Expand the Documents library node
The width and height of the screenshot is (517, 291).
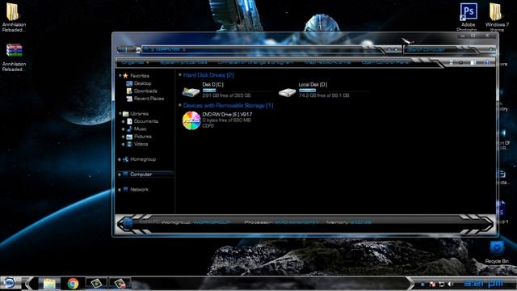[124, 121]
